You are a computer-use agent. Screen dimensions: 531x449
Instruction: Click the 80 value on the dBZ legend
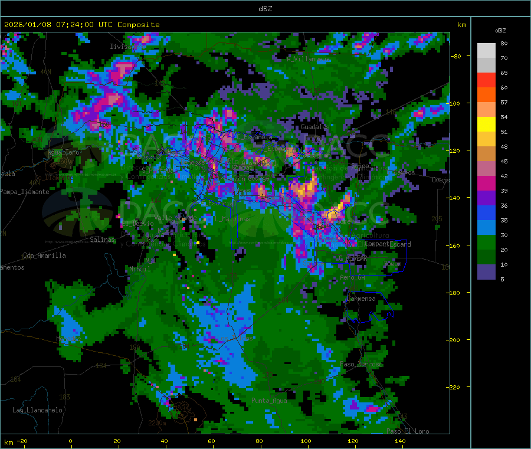(x=504, y=43)
